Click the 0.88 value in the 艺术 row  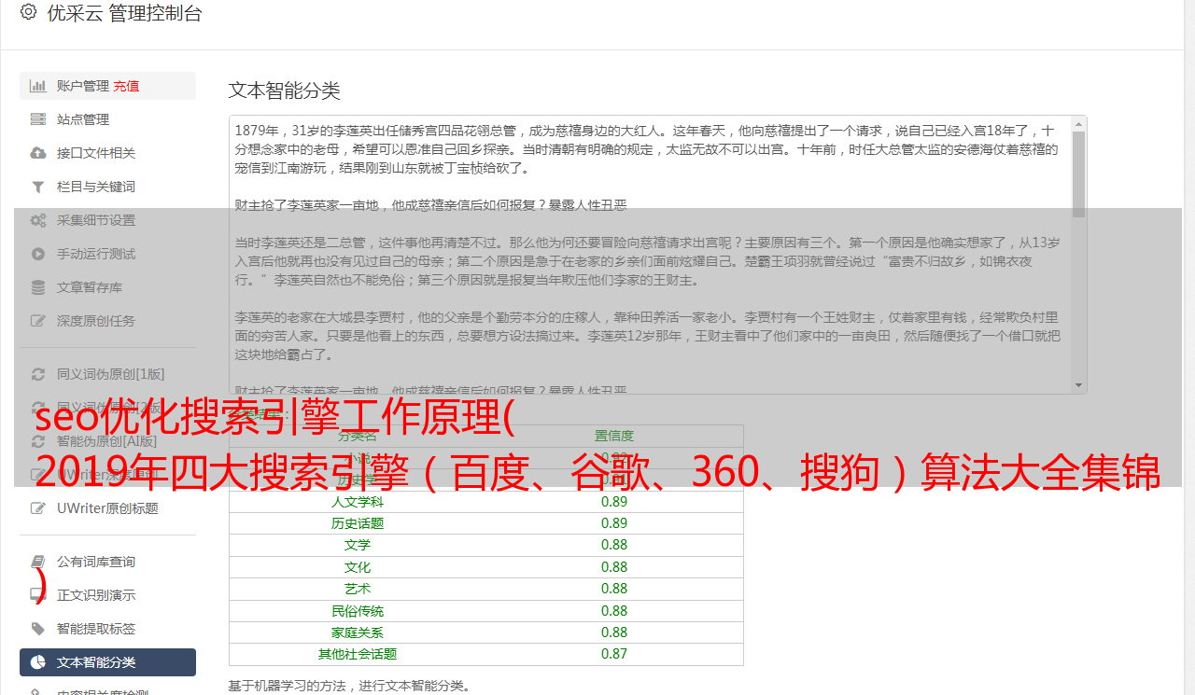click(614, 589)
